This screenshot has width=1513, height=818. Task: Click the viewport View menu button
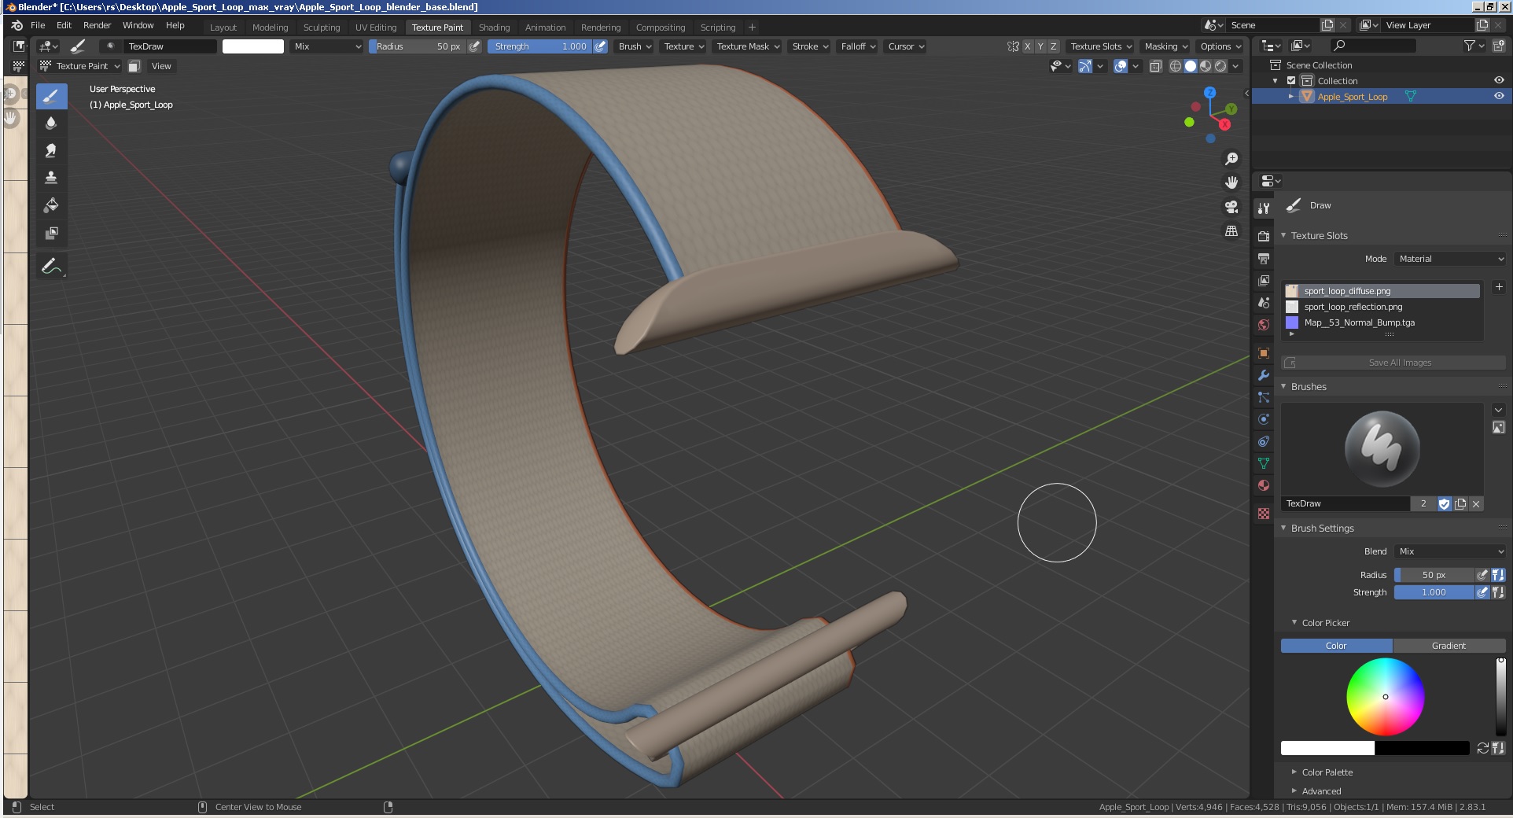coord(161,66)
